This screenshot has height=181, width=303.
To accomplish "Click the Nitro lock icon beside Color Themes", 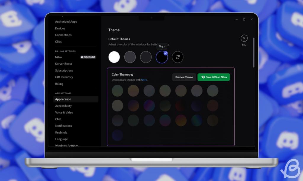I will (x=132, y=75).
